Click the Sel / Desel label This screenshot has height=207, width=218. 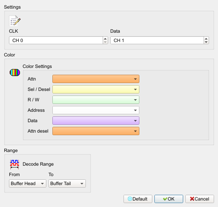click(x=39, y=89)
